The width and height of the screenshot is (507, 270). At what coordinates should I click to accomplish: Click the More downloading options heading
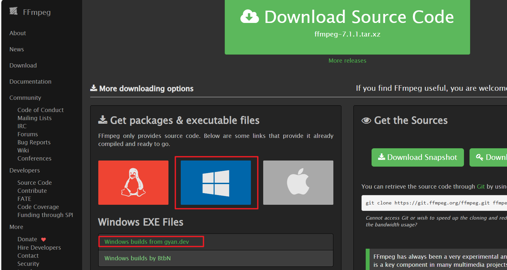142,88
